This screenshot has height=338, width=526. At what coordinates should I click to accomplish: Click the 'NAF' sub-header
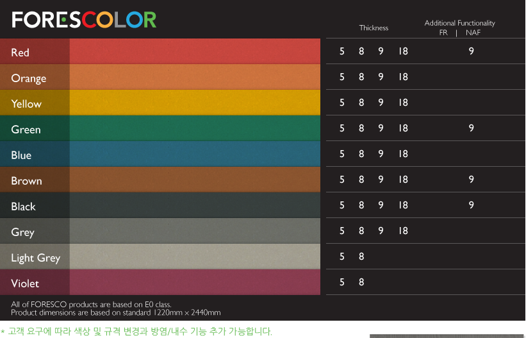click(473, 33)
